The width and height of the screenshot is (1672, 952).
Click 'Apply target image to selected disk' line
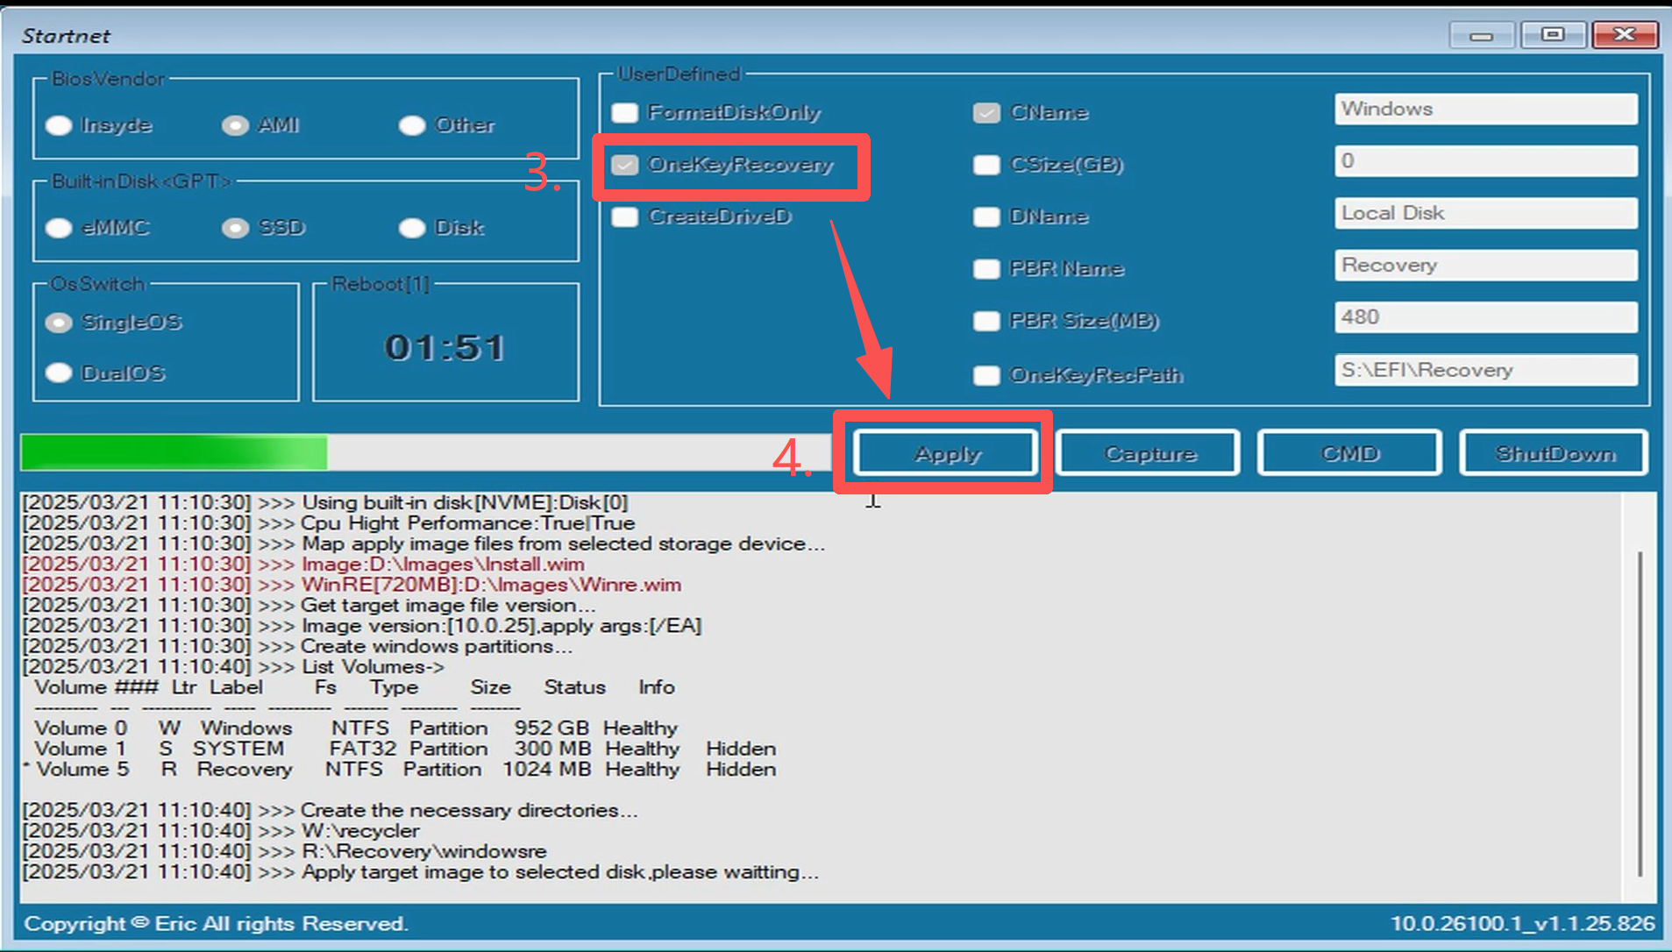pos(421,872)
